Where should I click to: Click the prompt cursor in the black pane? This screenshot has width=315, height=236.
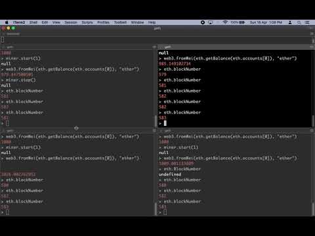165,123
